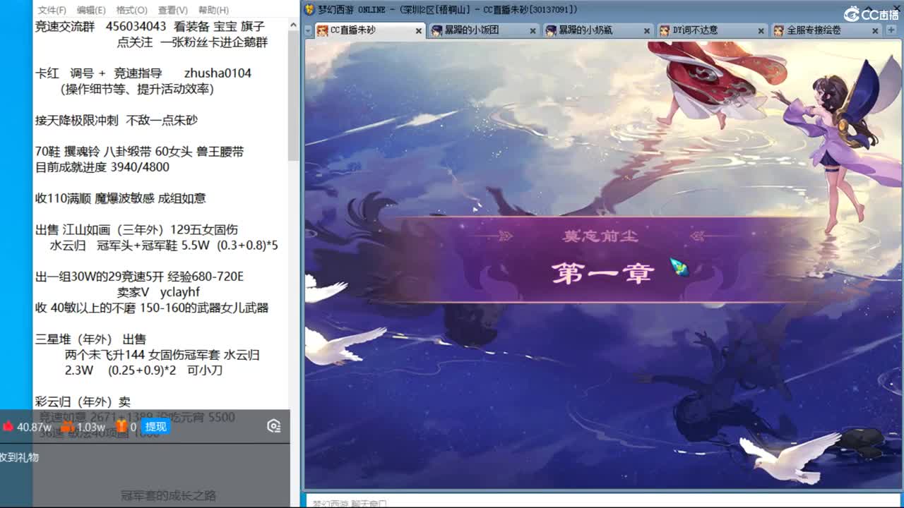Click the 2.3W (0.25+0.9)*2 可小刀 line
Screen dimensions: 904x508
pos(143,370)
